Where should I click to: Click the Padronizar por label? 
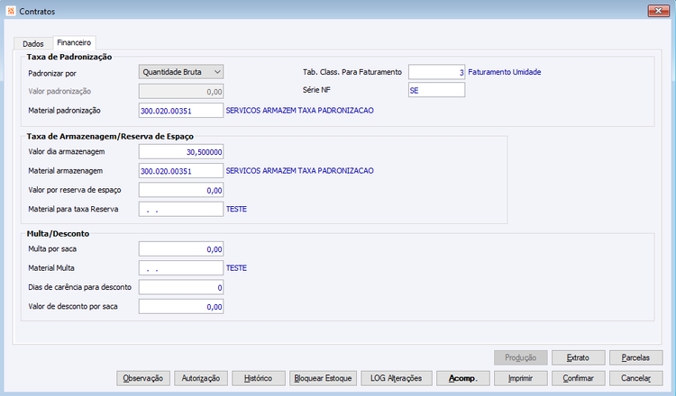[x=52, y=73]
